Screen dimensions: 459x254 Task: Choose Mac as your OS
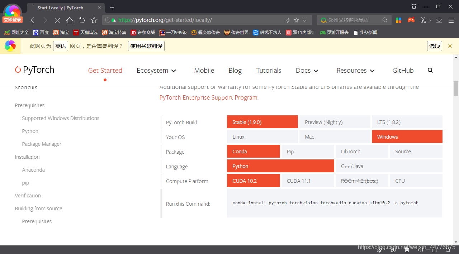[x=335, y=136]
